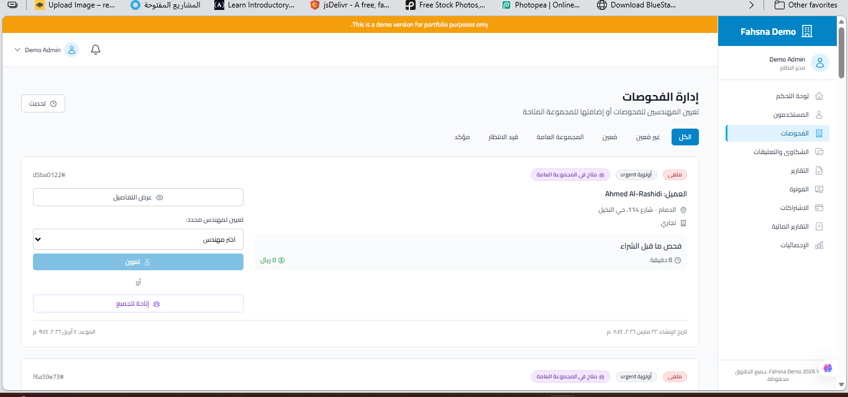Click the الاشتراكات card icon
The width and height of the screenshot is (848, 397).
[x=819, y=208]
